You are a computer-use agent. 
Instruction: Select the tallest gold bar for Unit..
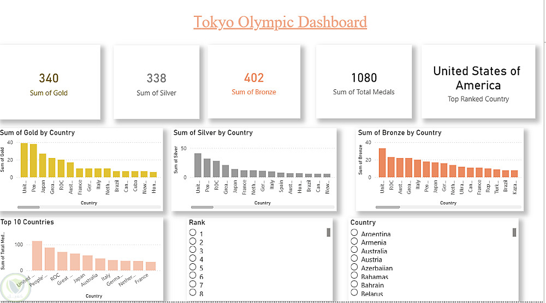click(x=25, y=160)
